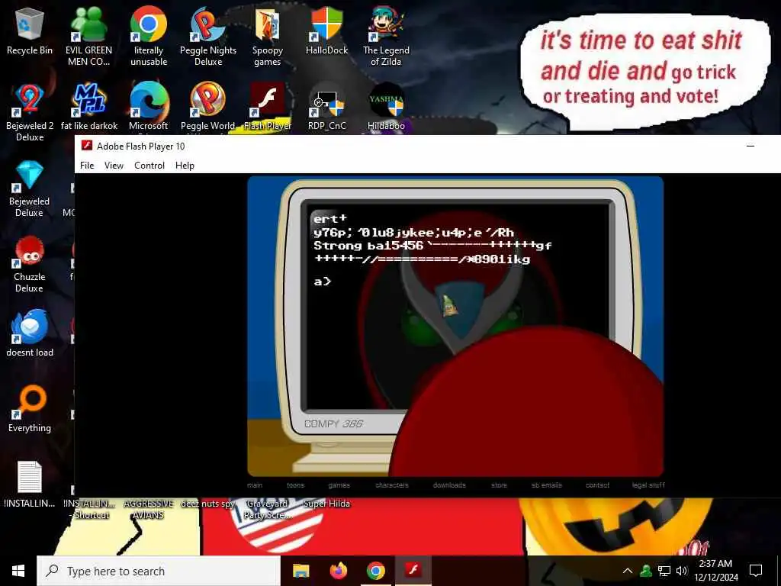
Task: Open 'deez nuts spy' desktop item
Action: 208,504
